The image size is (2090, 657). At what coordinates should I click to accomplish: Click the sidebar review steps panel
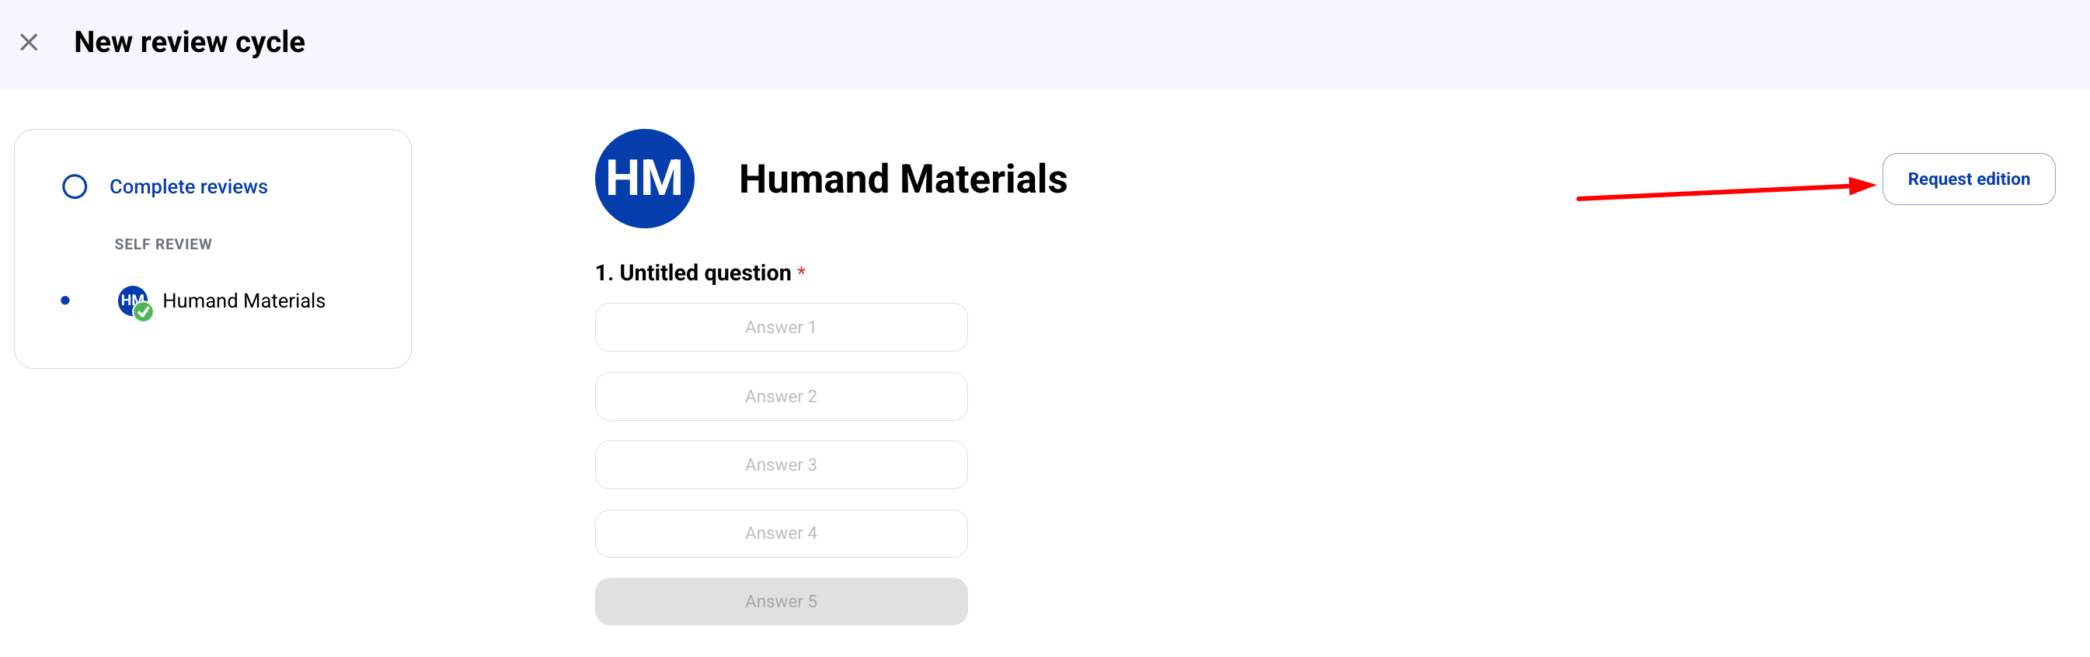tap(213, 249)
